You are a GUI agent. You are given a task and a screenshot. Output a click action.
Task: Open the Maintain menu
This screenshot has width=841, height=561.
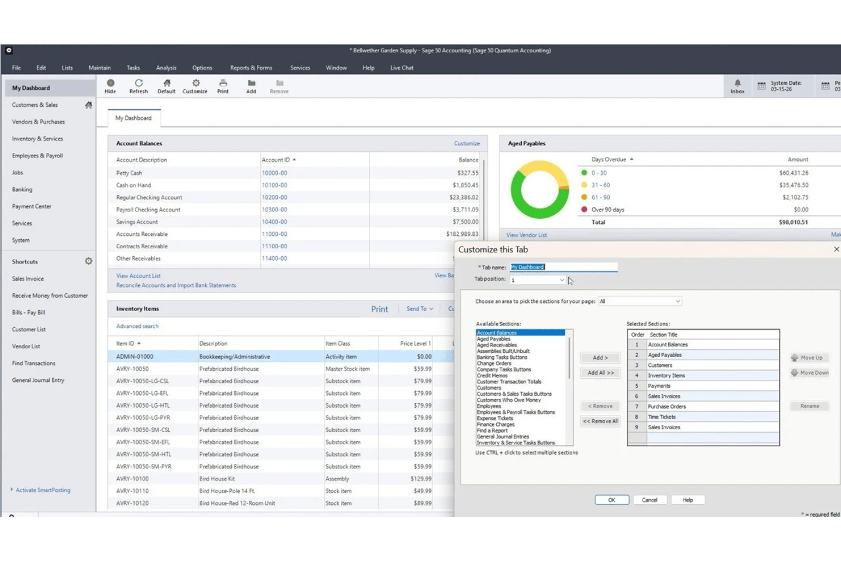99,68
